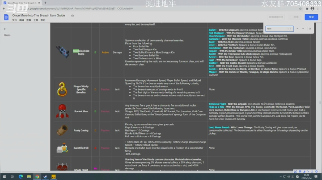The width and height of the screenshot is (322, 180).
Task: Click the Passive label in Rocket Man row
Action: [x=105, y=111]
